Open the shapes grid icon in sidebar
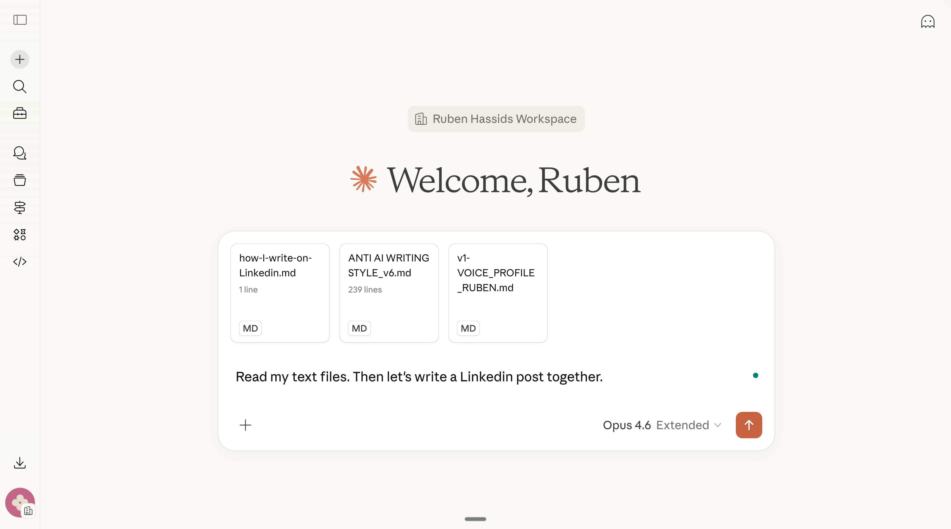 [20, 235]
